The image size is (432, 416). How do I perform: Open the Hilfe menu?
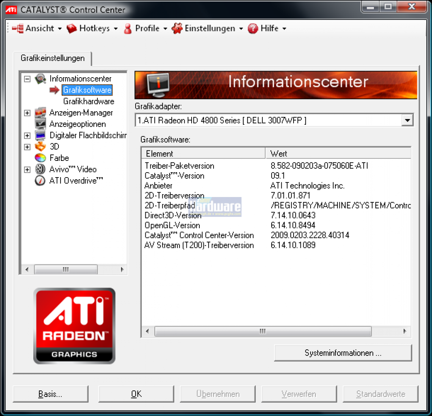coord(267,28)
